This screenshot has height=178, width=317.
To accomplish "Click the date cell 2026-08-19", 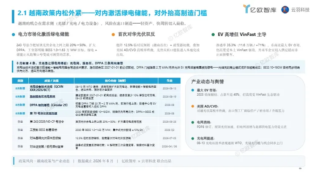I will [169, 97].
